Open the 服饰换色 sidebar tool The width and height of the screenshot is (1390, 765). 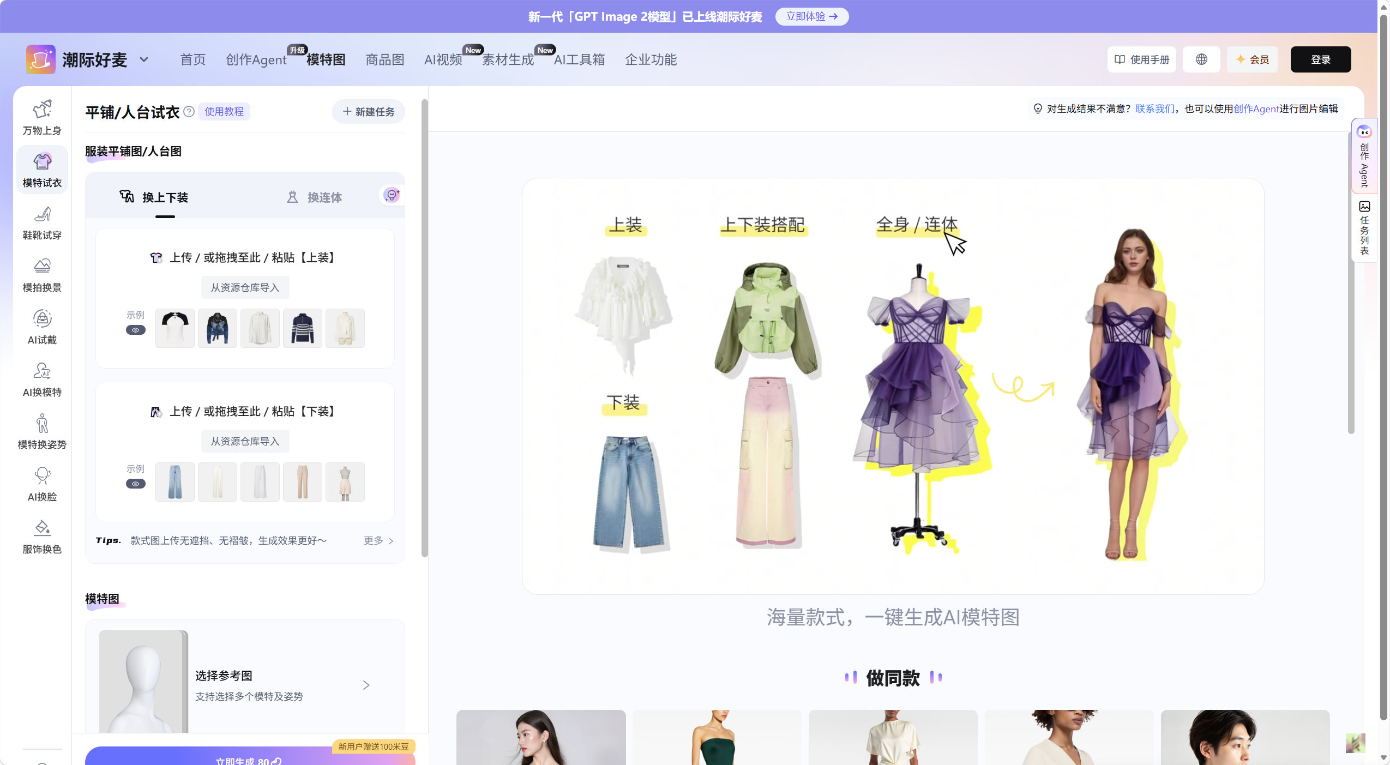[42, 537]
